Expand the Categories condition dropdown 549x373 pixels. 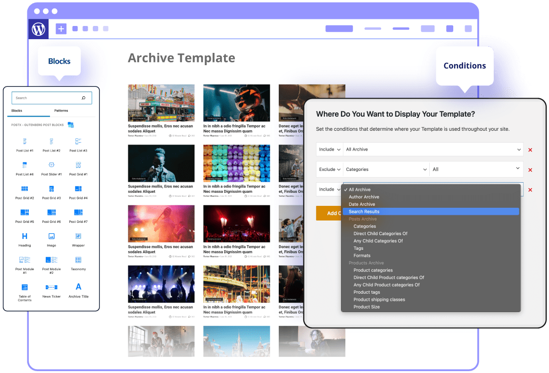[x=386, y=170]
